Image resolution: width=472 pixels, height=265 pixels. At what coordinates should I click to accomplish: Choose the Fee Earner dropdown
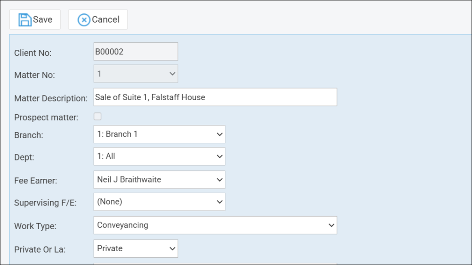click(159, 180)
